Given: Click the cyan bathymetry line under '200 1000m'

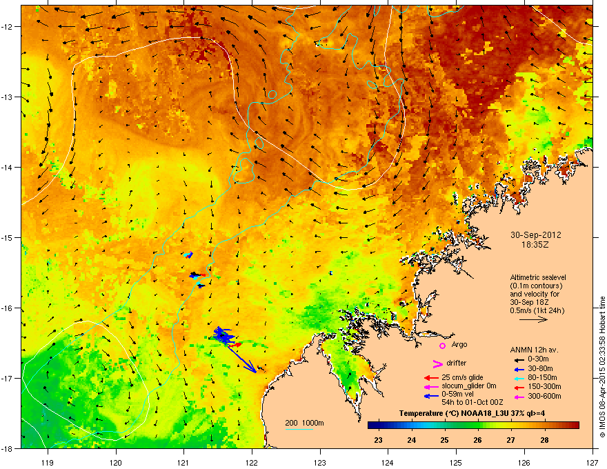Looking at the screenshot, I should point(299,429).
